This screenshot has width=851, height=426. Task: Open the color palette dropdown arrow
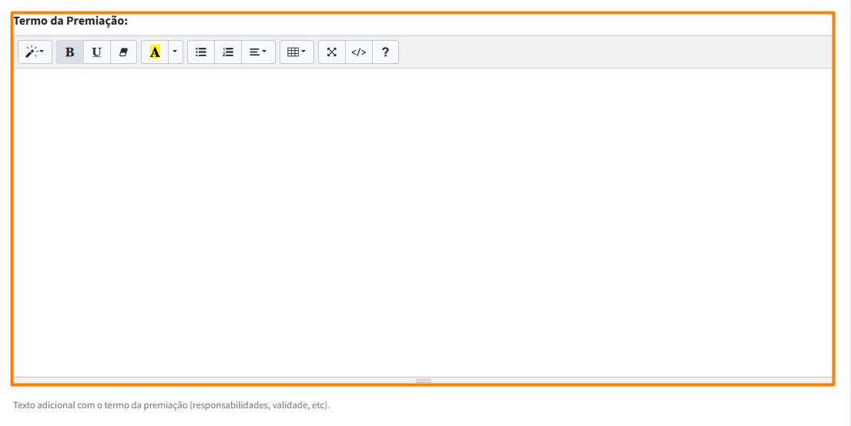[x=175, y=52]
